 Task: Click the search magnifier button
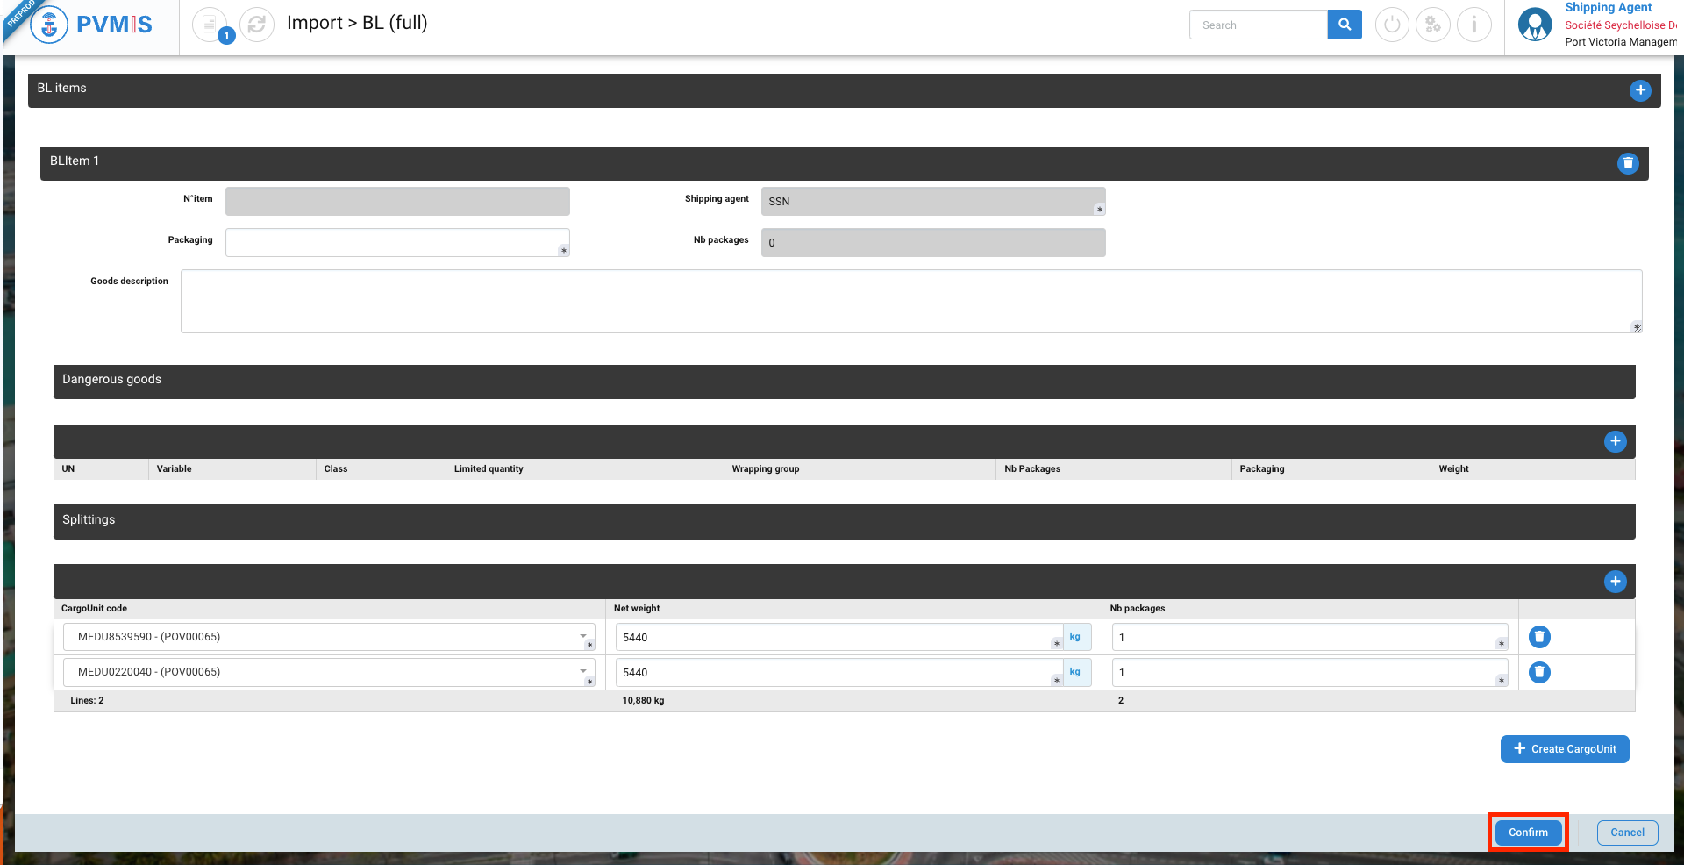(x=1344, y=25)
